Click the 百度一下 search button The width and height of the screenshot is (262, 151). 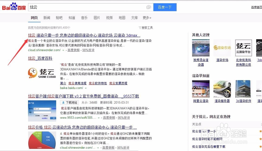(x=165, y=7)
